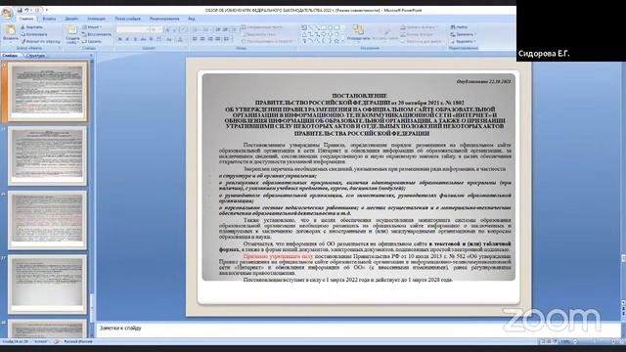
Task: Open the Layout (Макет) dropdown
Action: pyautogui.click(x=92, y=27)
